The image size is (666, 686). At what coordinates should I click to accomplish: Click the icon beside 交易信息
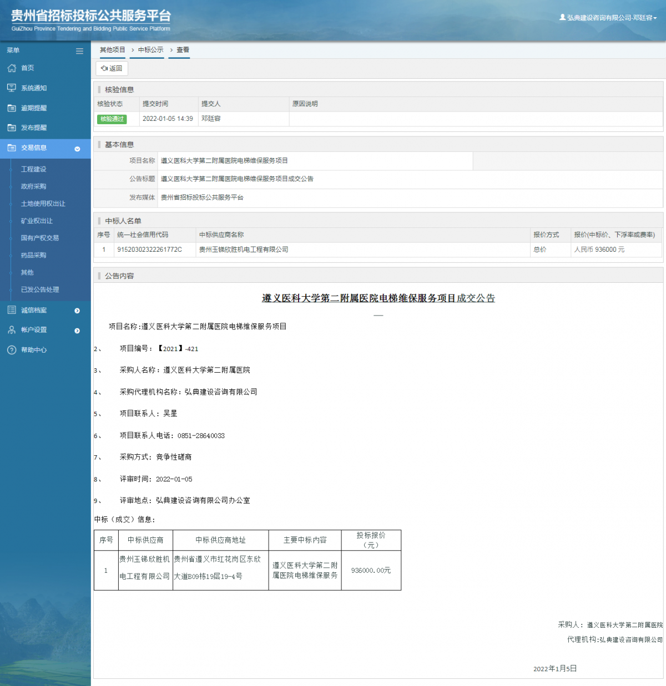12,148
